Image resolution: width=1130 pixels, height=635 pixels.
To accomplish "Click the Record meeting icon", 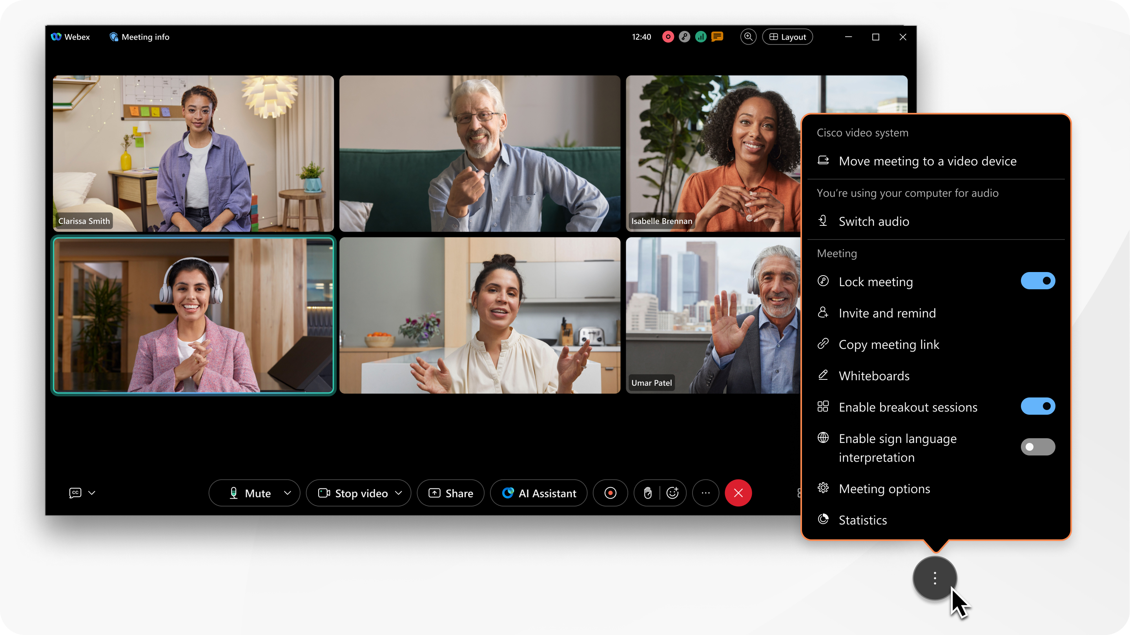I will pos(610,492).
